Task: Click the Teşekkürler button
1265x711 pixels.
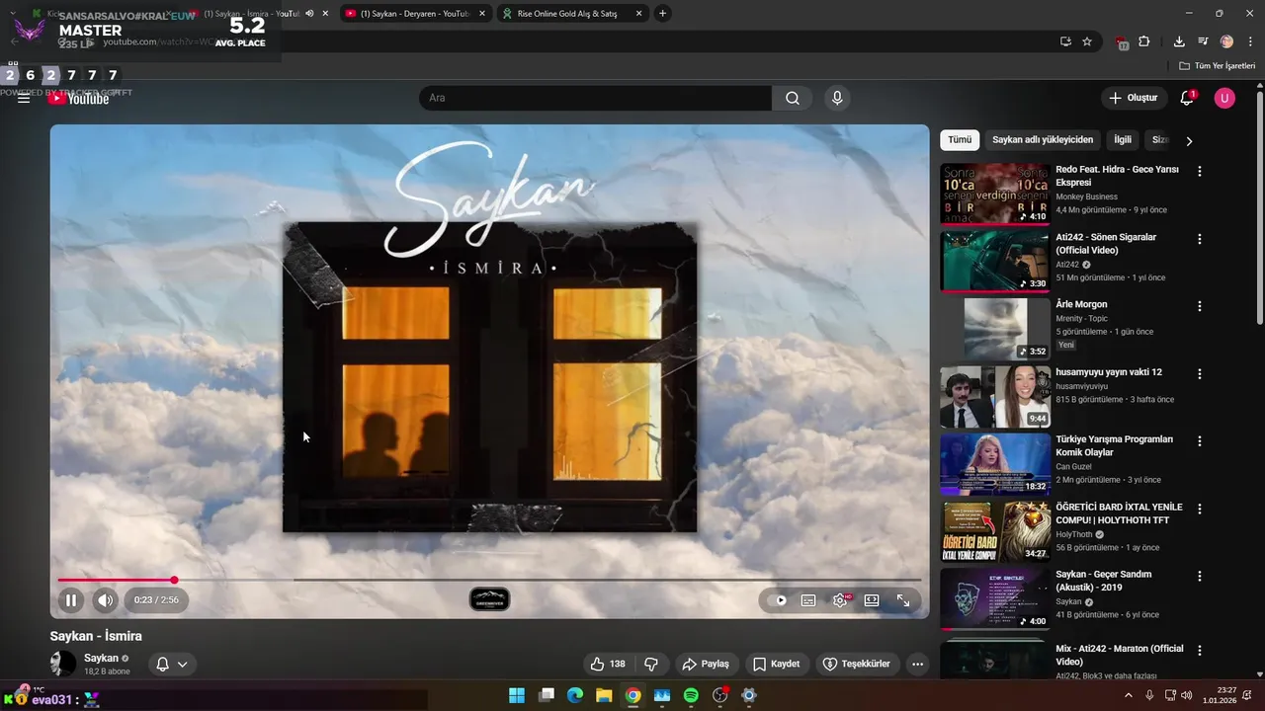Action: pos(857,664)
